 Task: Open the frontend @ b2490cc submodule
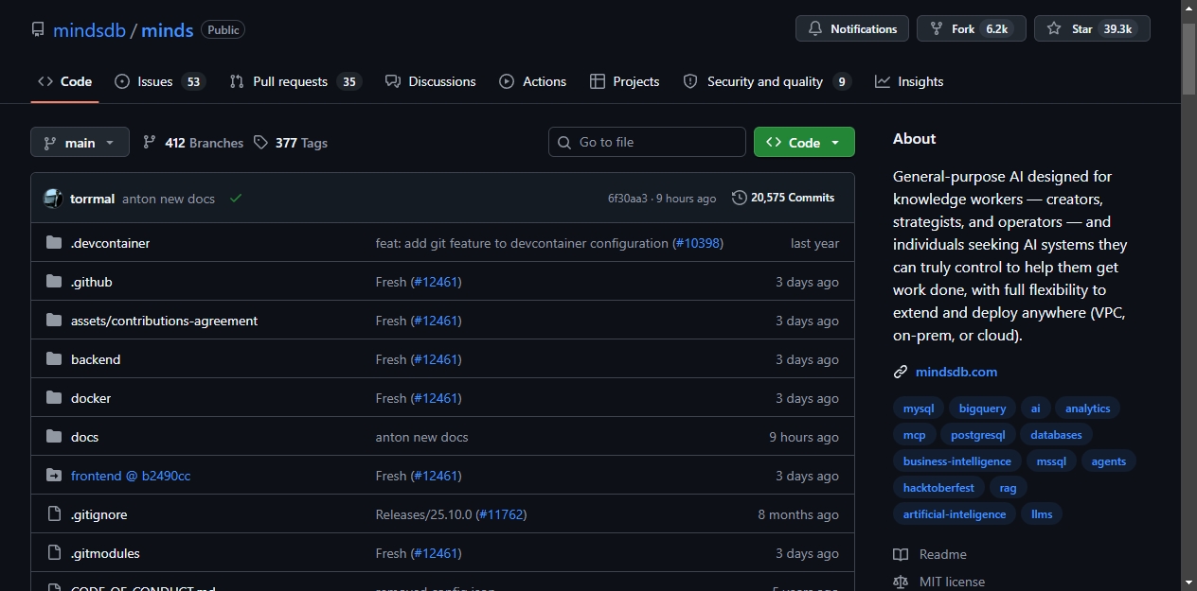tap(131, 476)
